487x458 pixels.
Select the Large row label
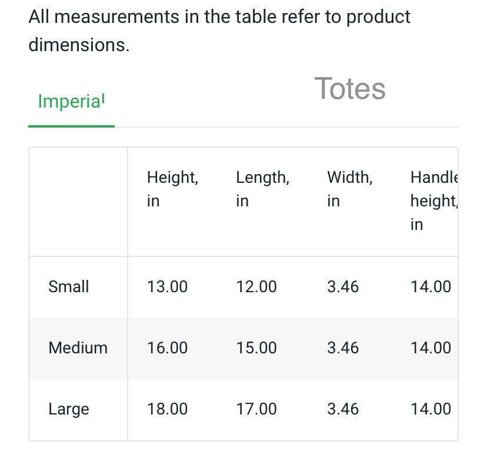pyautogui.click(x=69, y=409)
